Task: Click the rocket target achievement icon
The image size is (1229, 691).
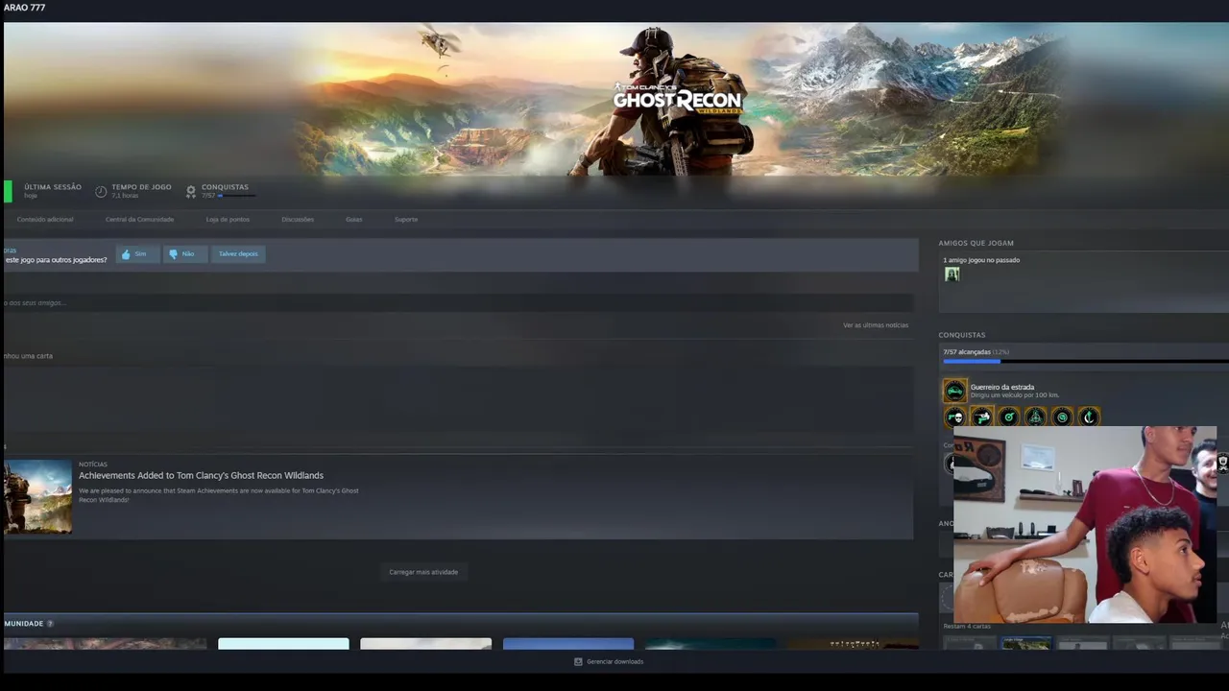Action: point(1008,417)
